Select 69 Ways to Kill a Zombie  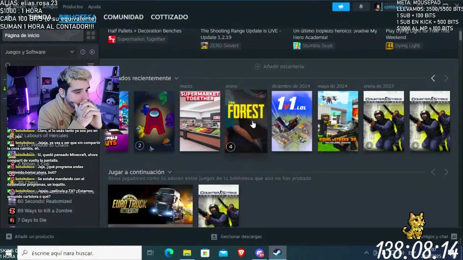pos(45,211)
